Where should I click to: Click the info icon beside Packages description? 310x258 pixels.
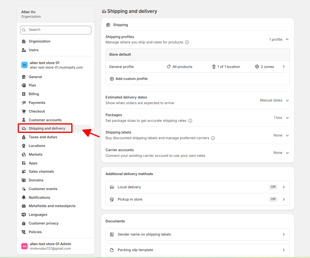coord(190,121)
